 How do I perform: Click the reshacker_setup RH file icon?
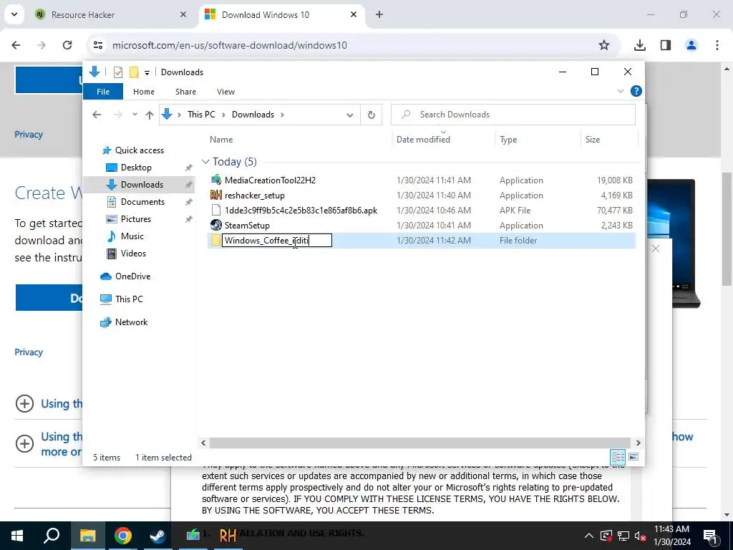click(x=216, y=196)
